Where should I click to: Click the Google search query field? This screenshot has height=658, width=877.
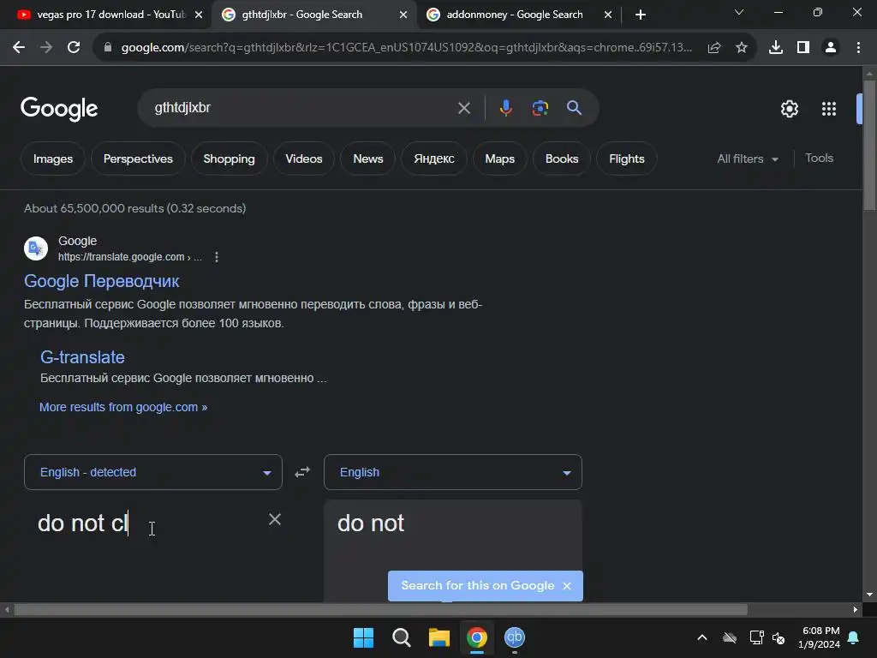point(302,108)
